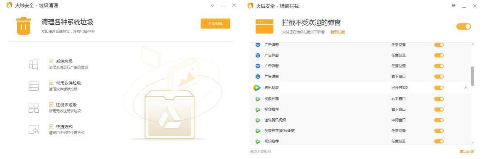Toggle the 腾讯视频 group switch
The height and width of the screenshot is (159, 483).
(439, 87)
